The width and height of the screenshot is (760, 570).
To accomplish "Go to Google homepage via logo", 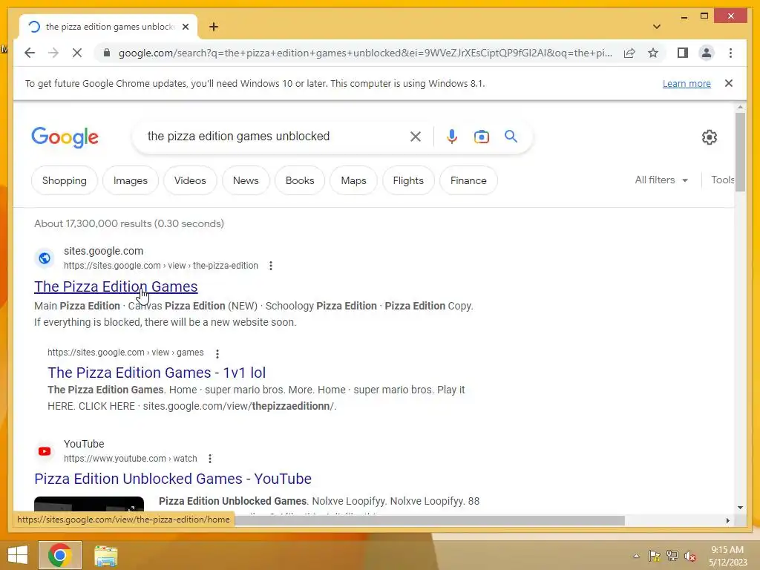I will pos(65,137).
